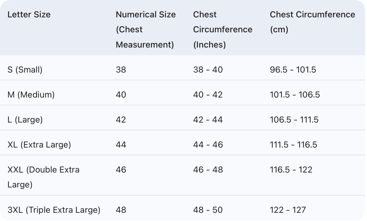
Task: Click numerical size 46 in XXL row
Action: (121, 170)
